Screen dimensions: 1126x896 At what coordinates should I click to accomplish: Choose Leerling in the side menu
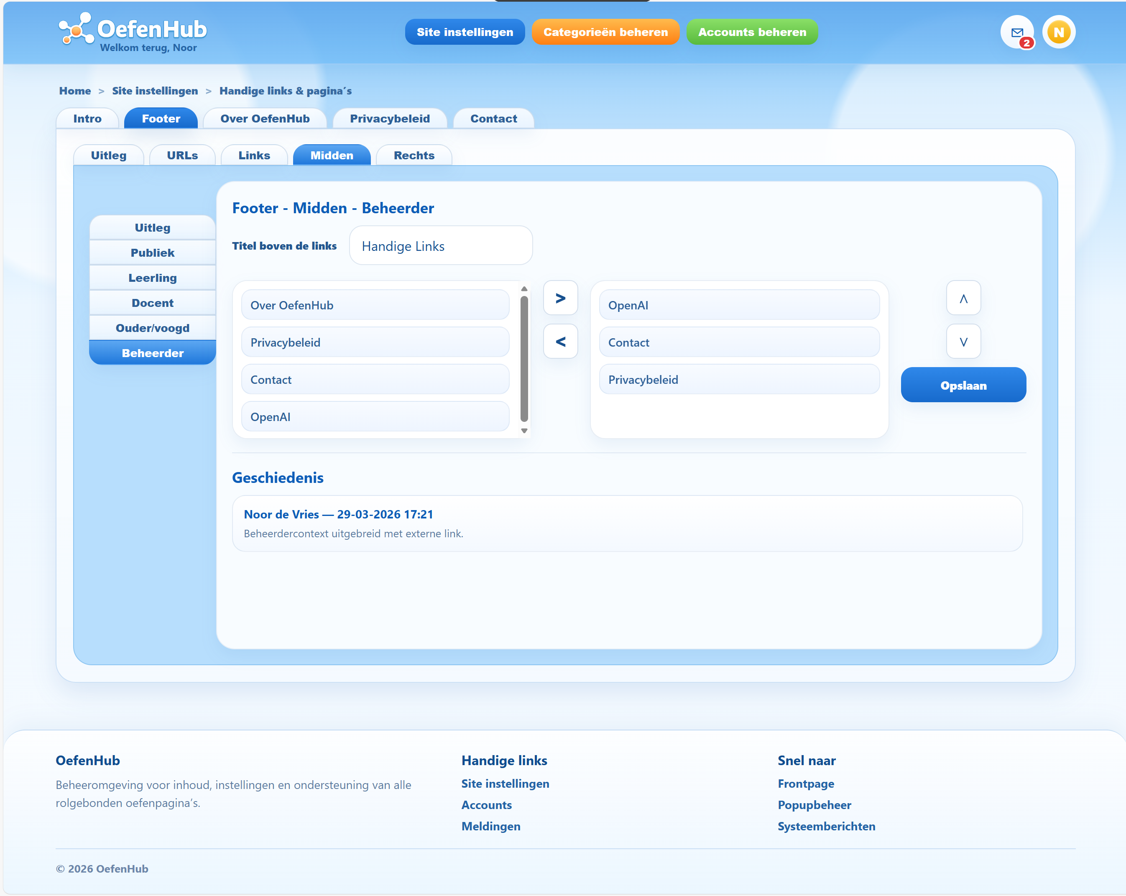click(153, 278)
